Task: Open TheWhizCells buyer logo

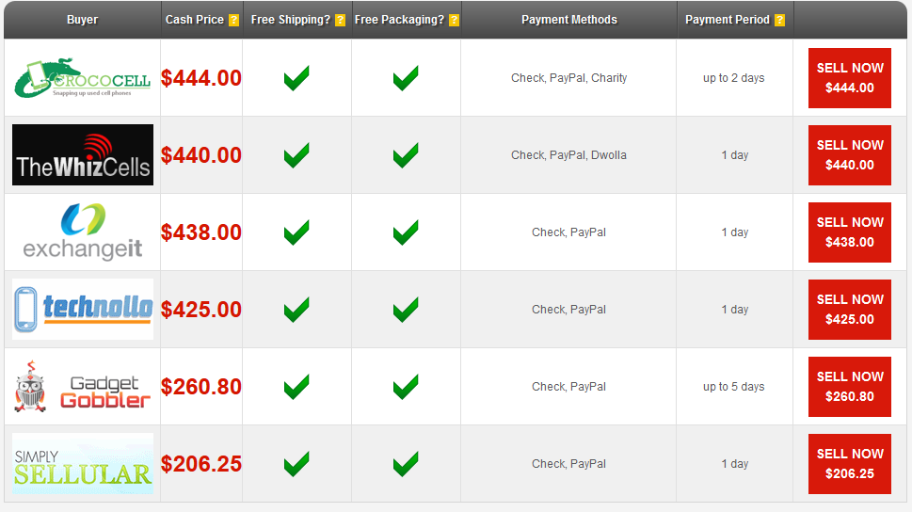Action: point(83,154)
